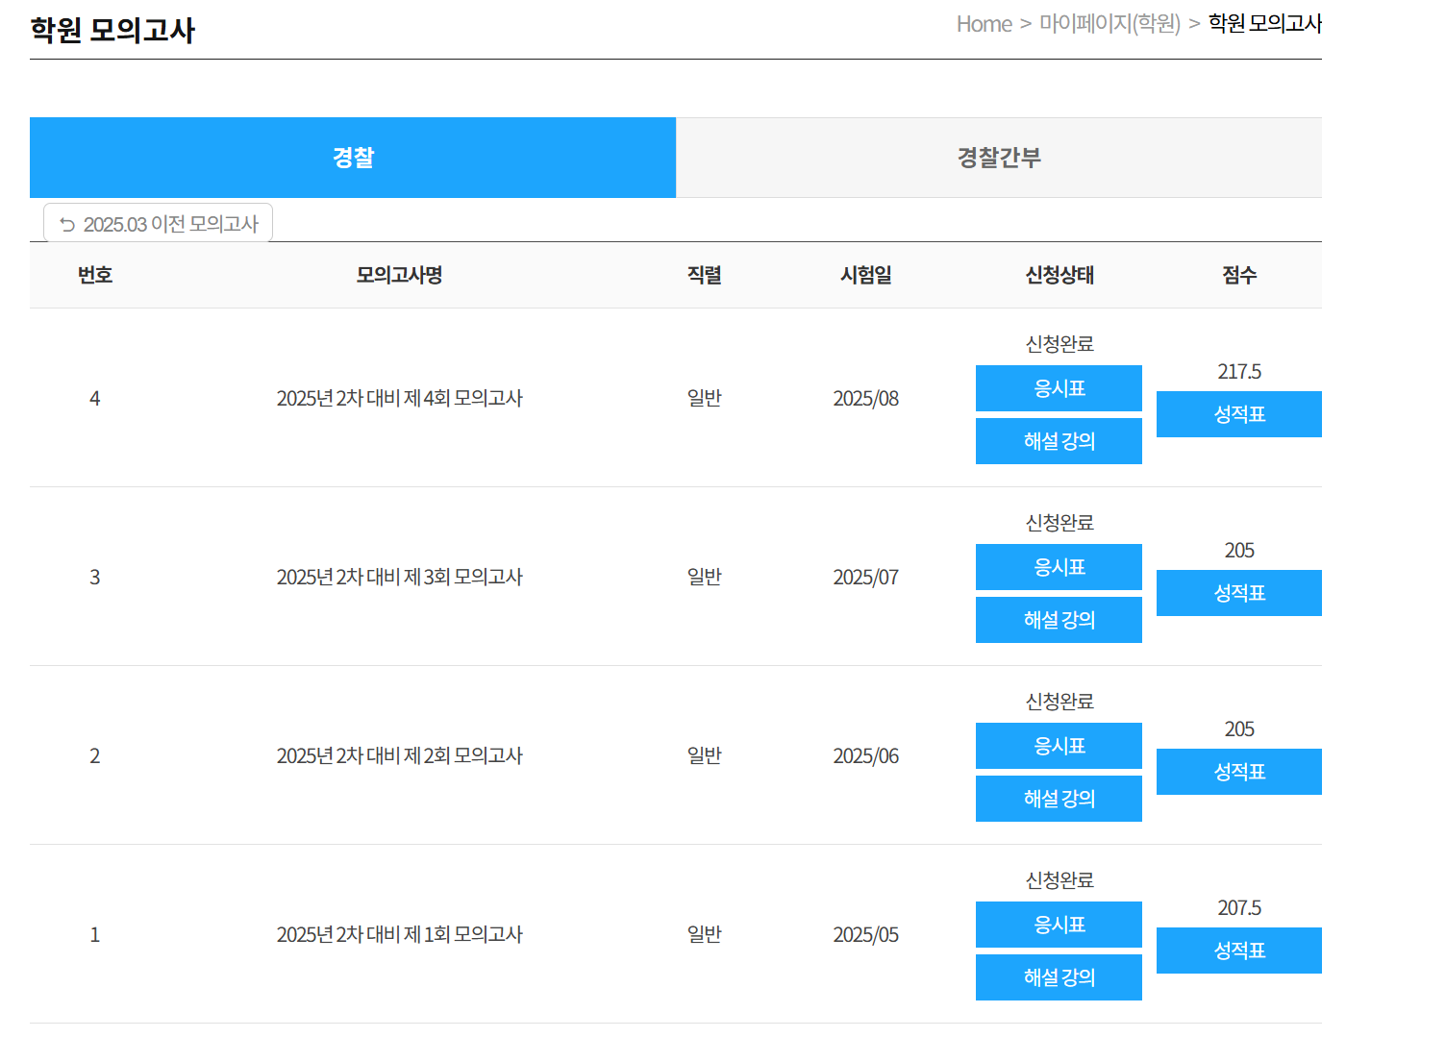
Task: Open 응시표 for 제1회 모의고사
Action: tap(1059, 925)
